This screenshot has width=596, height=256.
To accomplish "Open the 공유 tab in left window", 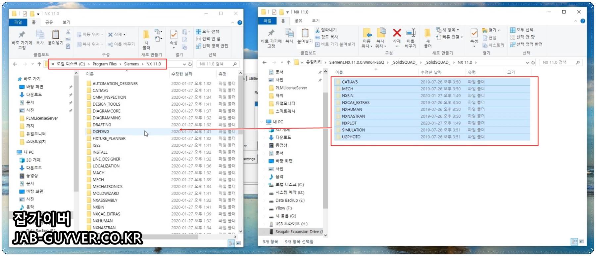I will click(49, 22).
